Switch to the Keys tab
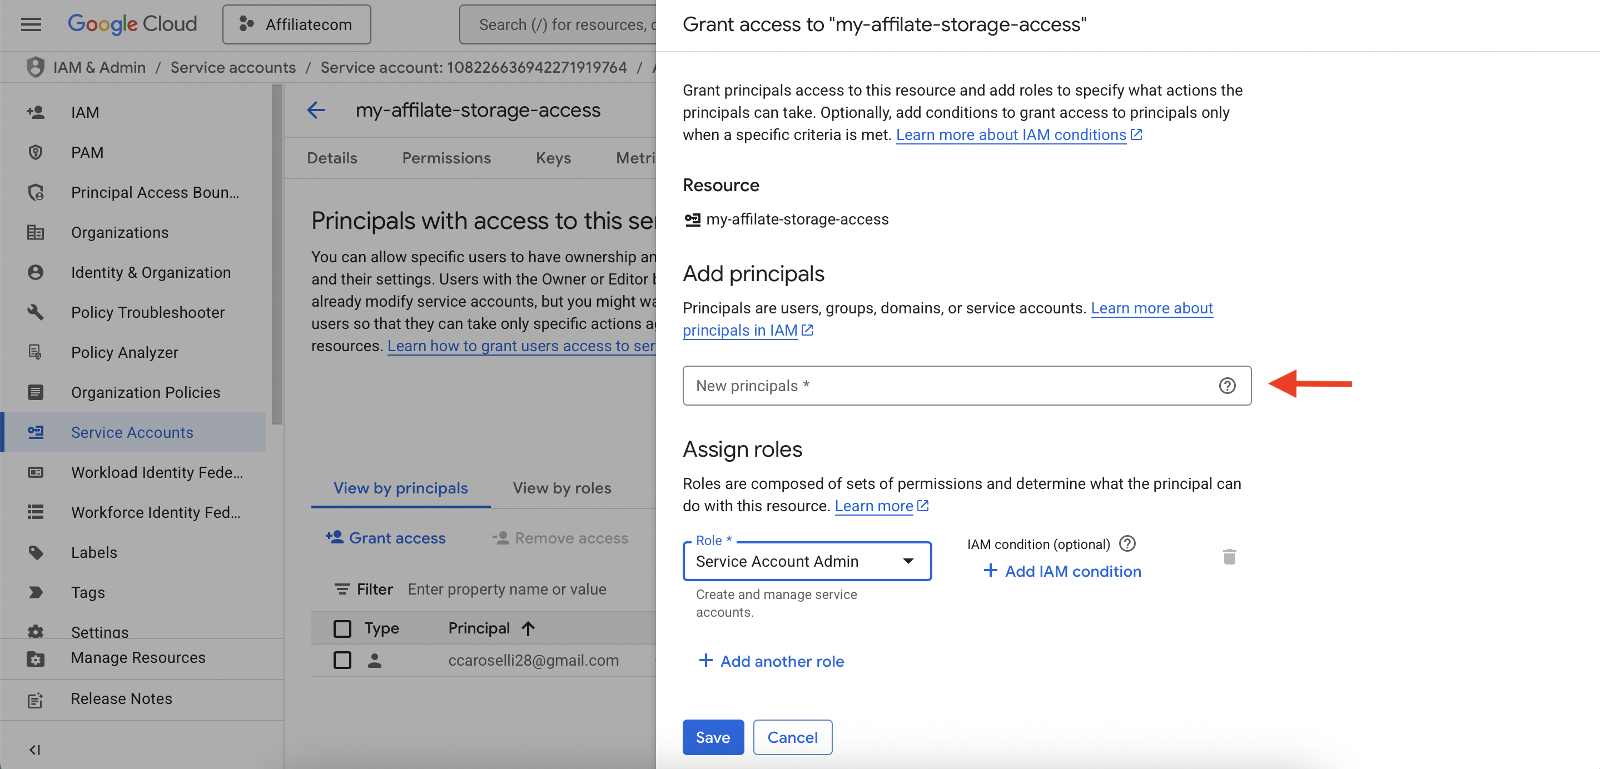Image resolution: width=1600 pixels, height=769 pixels. [x=553, y=158]
